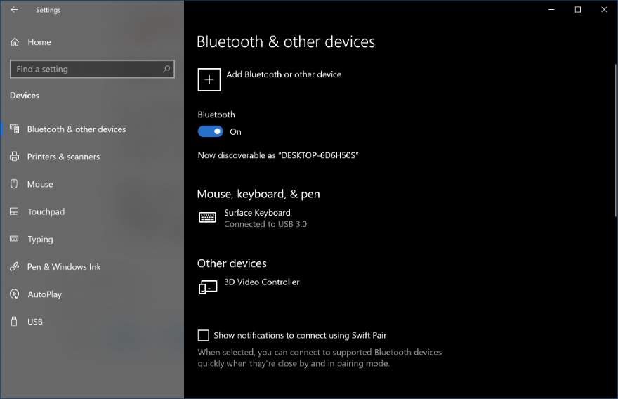Click the Printers & scanners icon

tap(14, 157)
